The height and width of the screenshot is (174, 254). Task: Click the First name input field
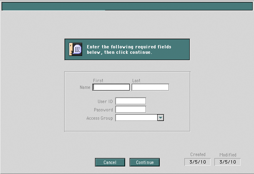pos(111,87)
